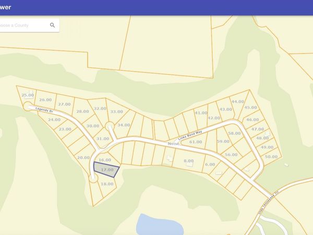This screenshot has width=313, height=235.
Task: Select parcel 28.00 on the map
Action: tap(82, 111)
